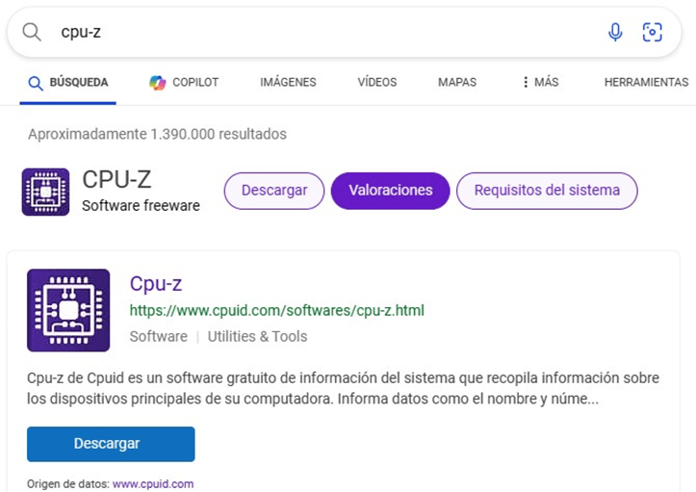Click the magnifying glass search icon
The width and height of the screenshot is (696, 492).
click(x=32, y=32)
